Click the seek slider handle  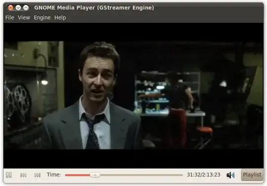(95, 175)
